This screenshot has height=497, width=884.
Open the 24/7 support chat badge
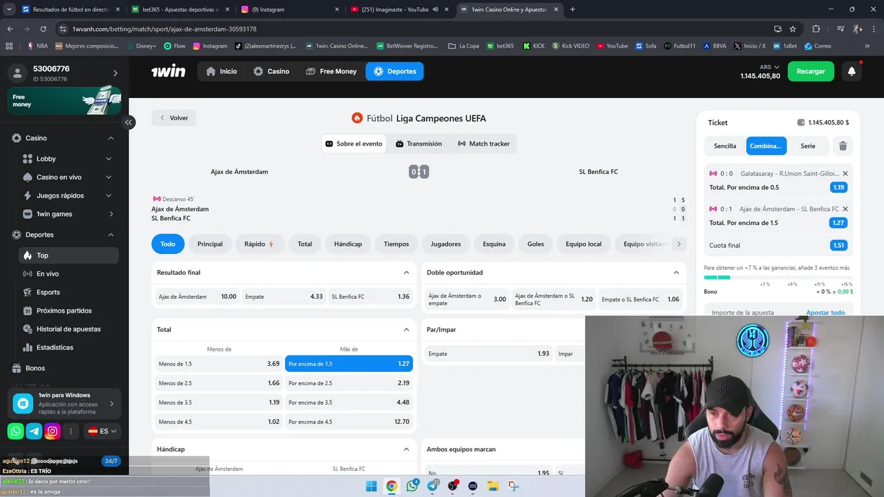click(x=110, y=460)
